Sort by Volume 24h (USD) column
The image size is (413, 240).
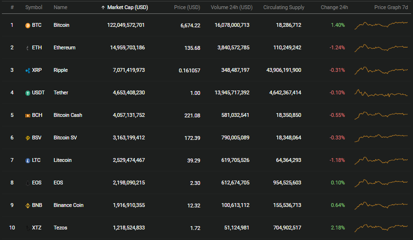pyautogui.click(x=232, y=7)
